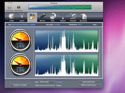
Task: Open the Preferences gear icon
Action: pyautogui.click(x=9, y=7)
